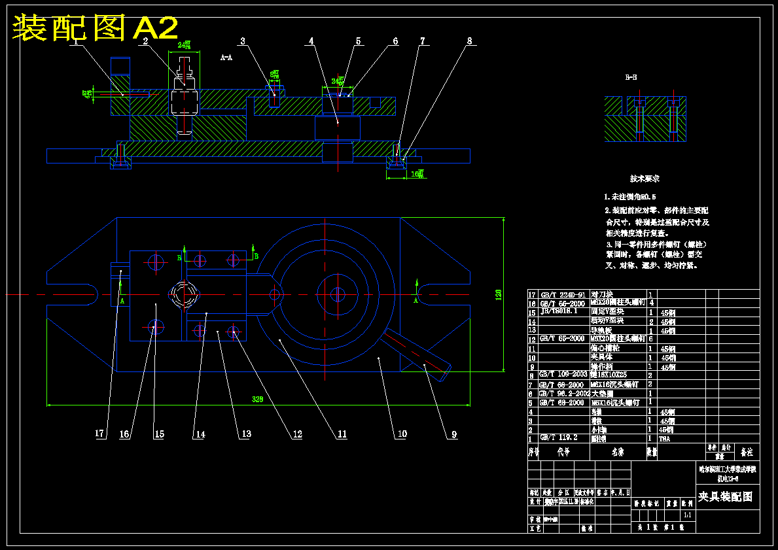Select balloon number '14' under the plan view
This screenshot has height=550, width=778.
point(200,434)
